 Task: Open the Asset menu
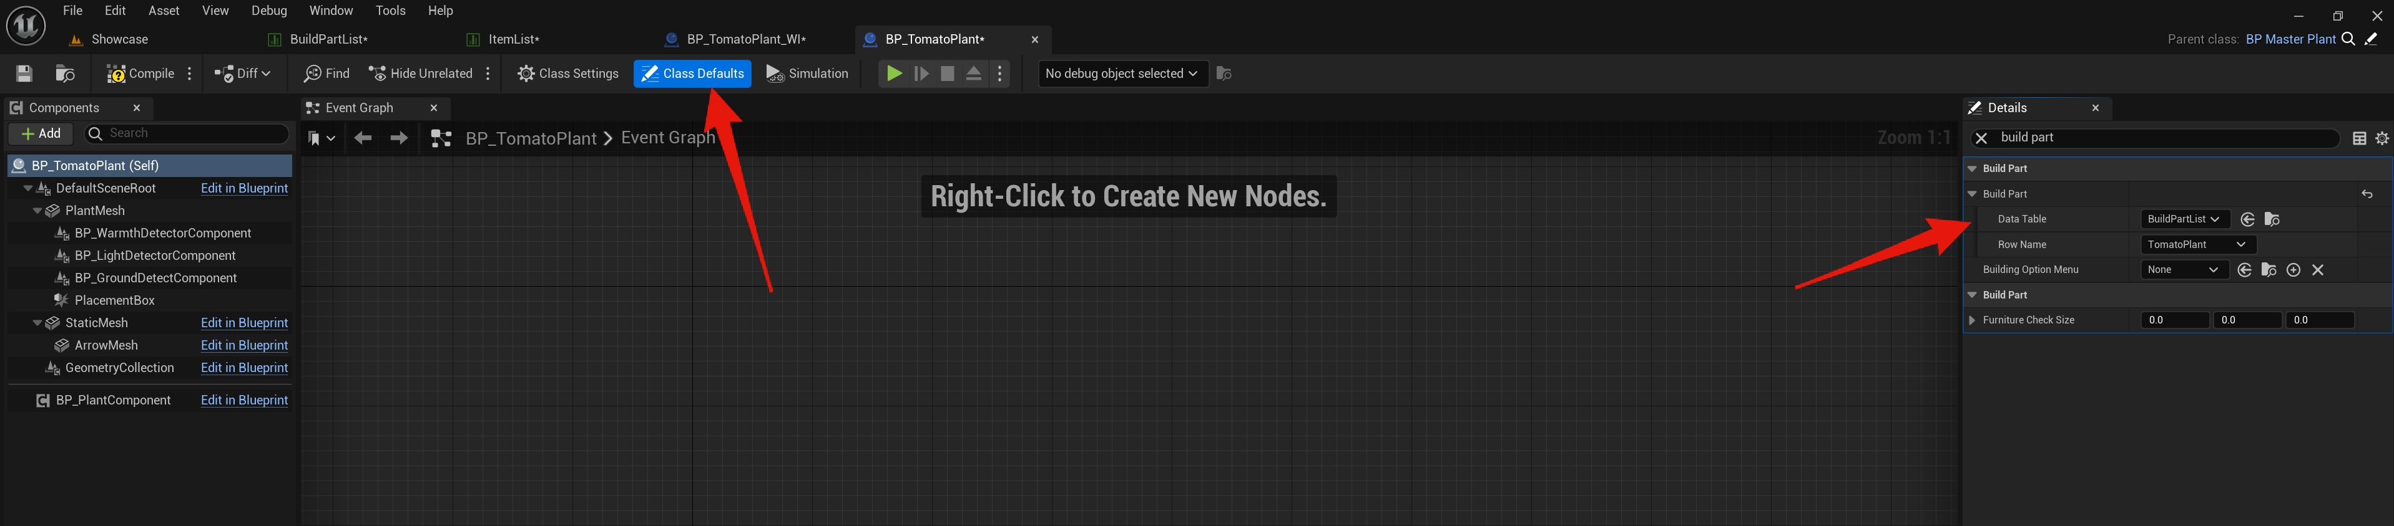point(164,10)
